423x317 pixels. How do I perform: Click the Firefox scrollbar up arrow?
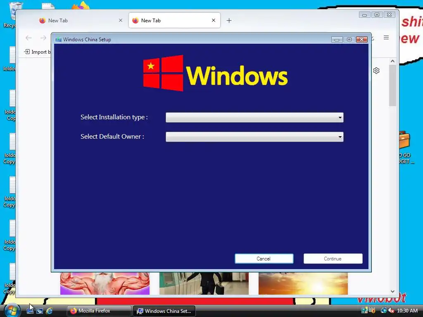[392, 61]
